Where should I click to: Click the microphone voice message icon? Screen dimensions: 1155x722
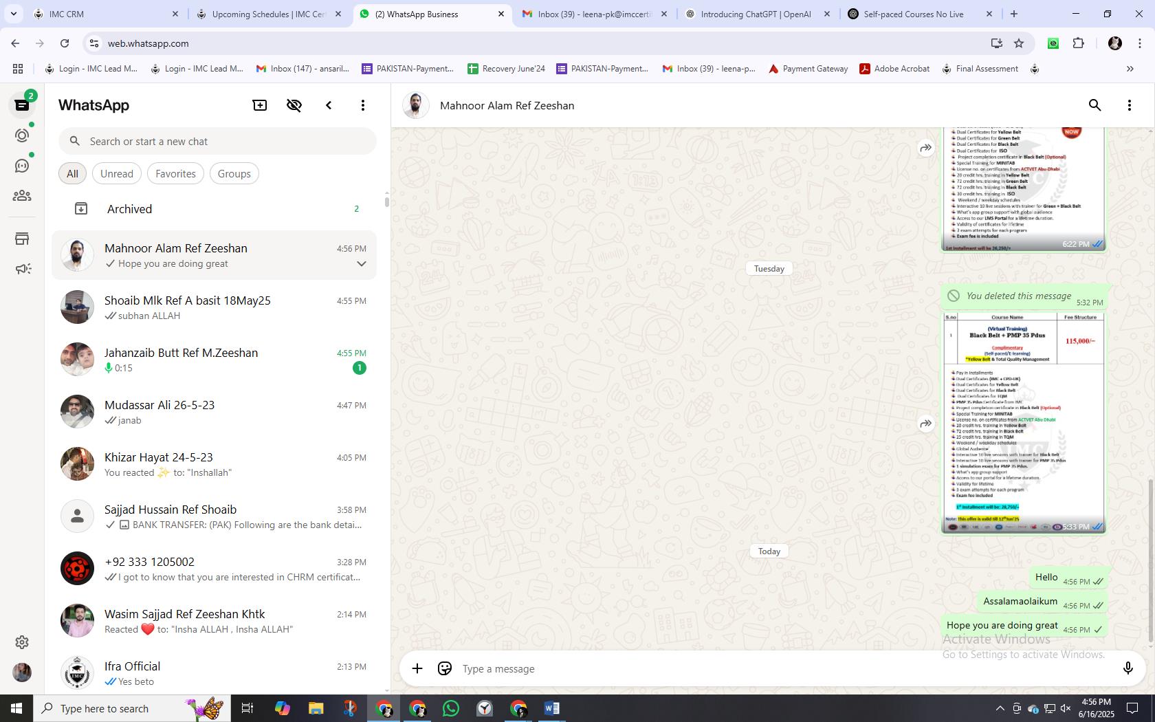pyautogui.click(x=1128, y=668)
